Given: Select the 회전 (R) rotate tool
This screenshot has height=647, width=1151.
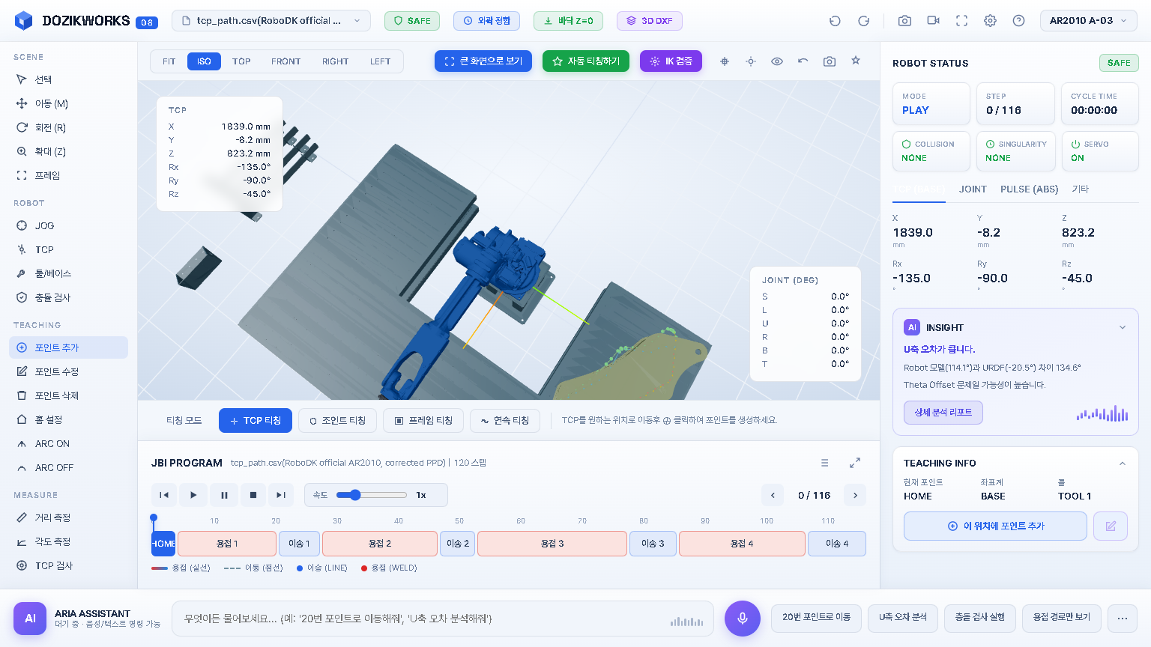Looking at the screenshot, I should click(x=68, y=127).
